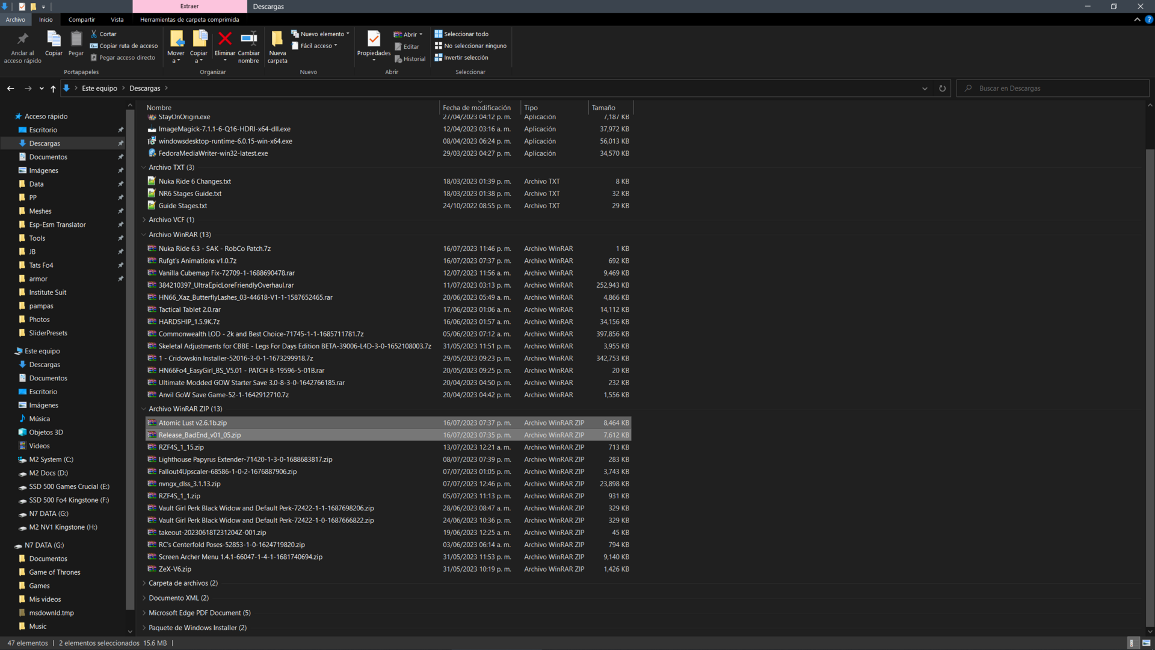Open the Archivo menu tab

(16, 19)
